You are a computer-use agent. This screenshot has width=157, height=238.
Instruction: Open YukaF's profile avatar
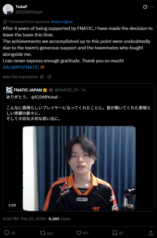click(8, 9)
